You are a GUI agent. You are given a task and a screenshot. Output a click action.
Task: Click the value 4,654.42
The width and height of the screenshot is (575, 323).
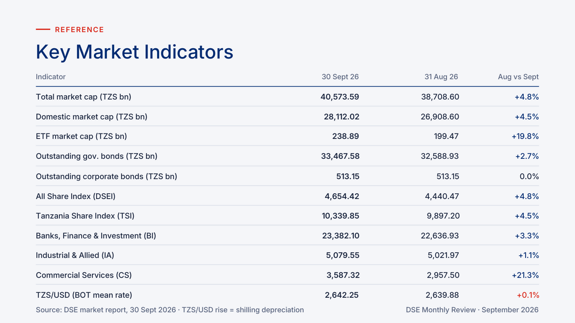coord(343,196)
